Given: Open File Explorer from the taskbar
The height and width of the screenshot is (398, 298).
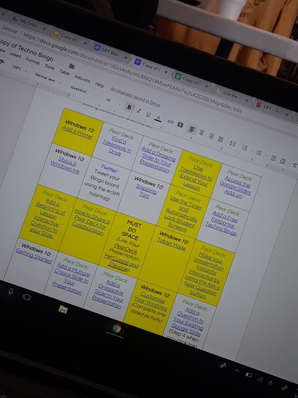Looking at the screenshot, I should coord(63,309).
